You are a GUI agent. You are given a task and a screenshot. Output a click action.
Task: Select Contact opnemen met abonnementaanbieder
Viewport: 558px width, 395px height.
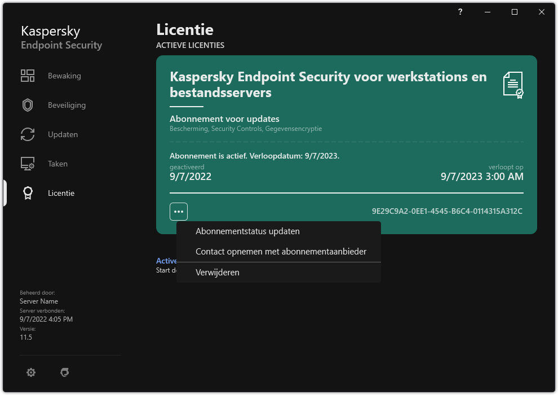click(x=281, y=252)
